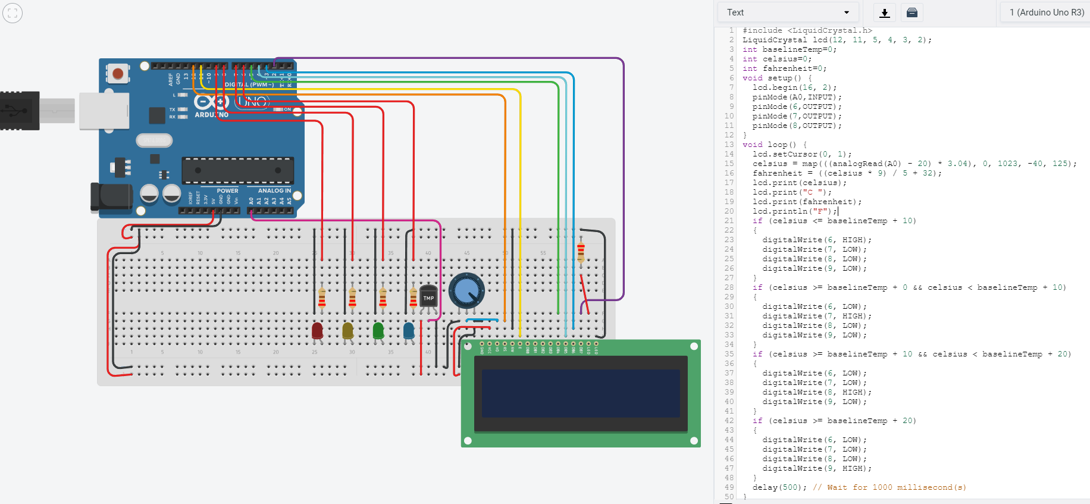Image resolution: width=1090 pixels, height=504 pixels.
Task: Select the yellow LED on the breadboard
Action: click(348, 331)
